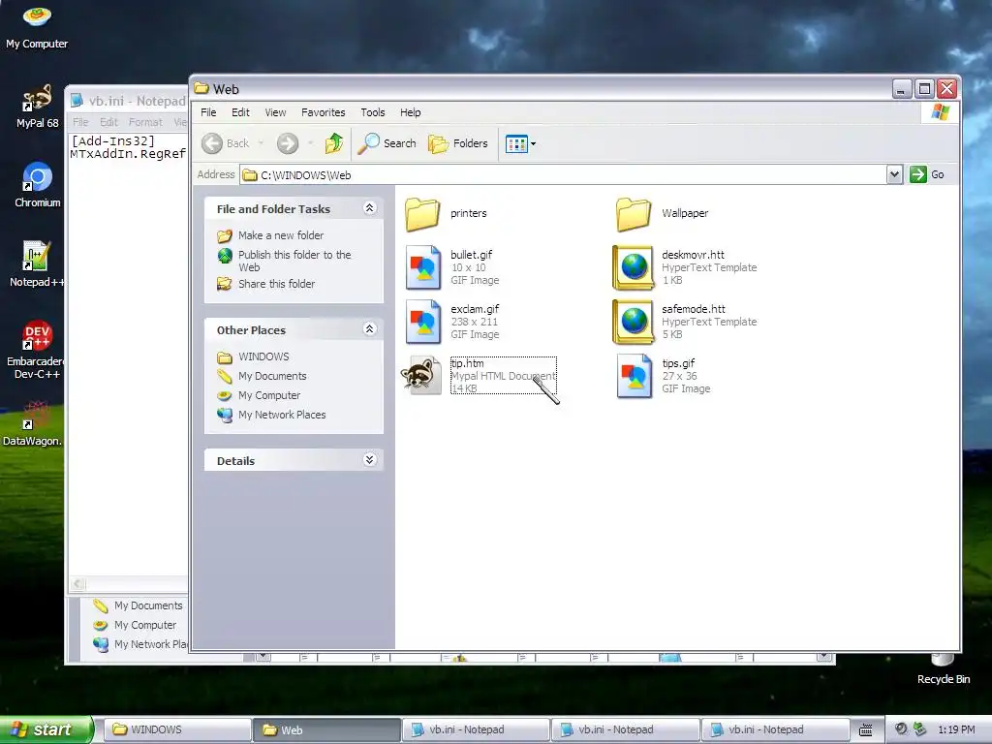Open Embarcadero Dev-C++ desktop shortcut
992x744 pixels.
tap(37, 349)
